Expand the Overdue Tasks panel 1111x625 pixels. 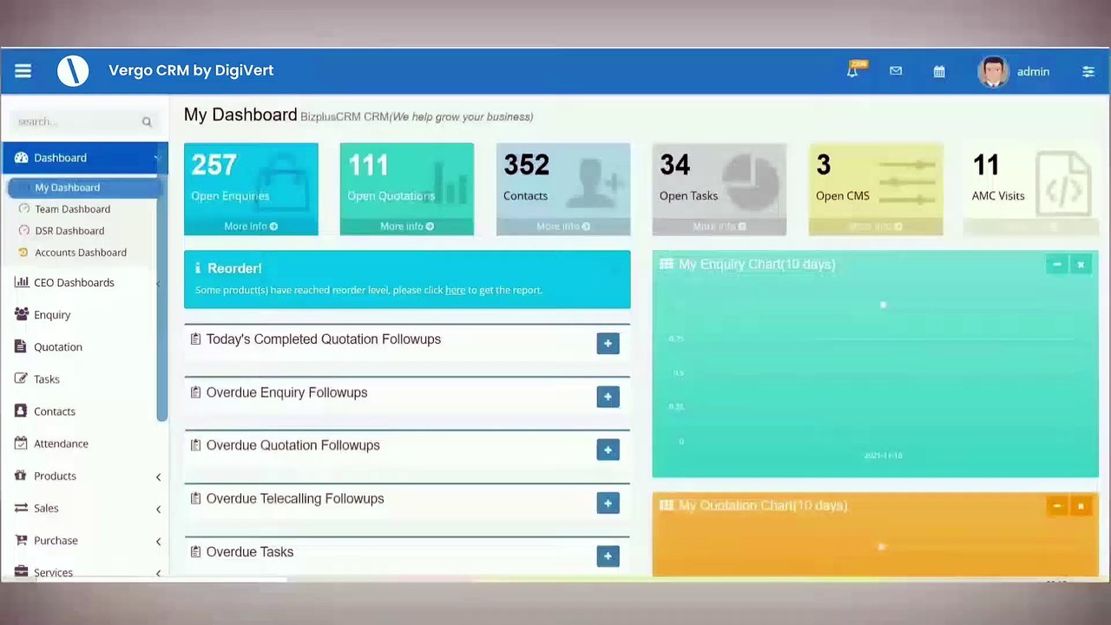608,556
